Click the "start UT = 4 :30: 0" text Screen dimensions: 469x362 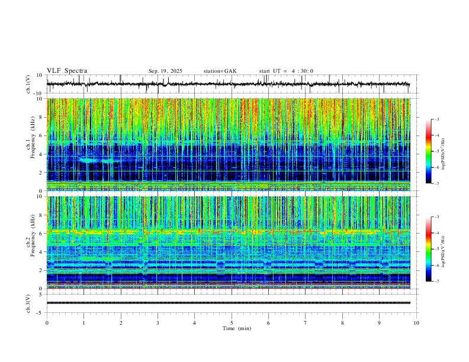(286, 71)
